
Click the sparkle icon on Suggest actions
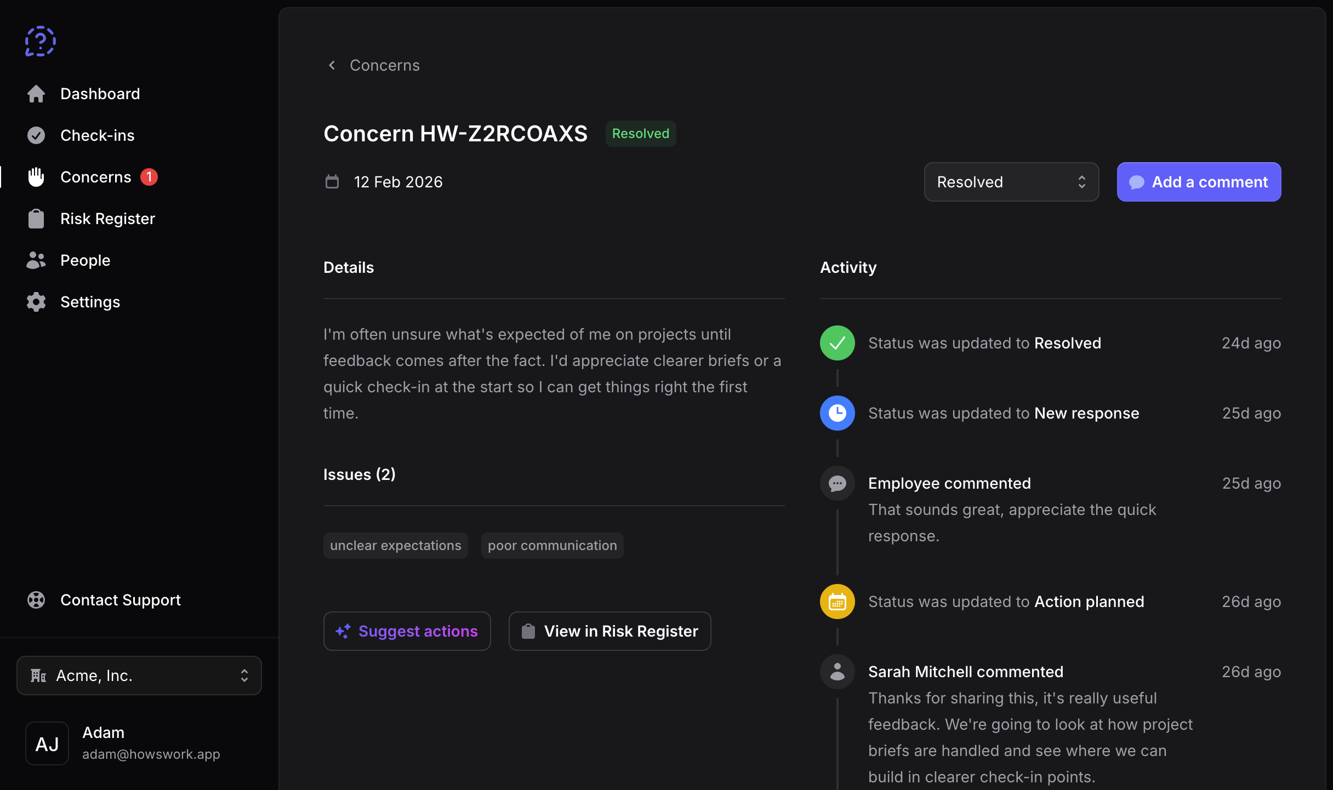pos(343,631)
